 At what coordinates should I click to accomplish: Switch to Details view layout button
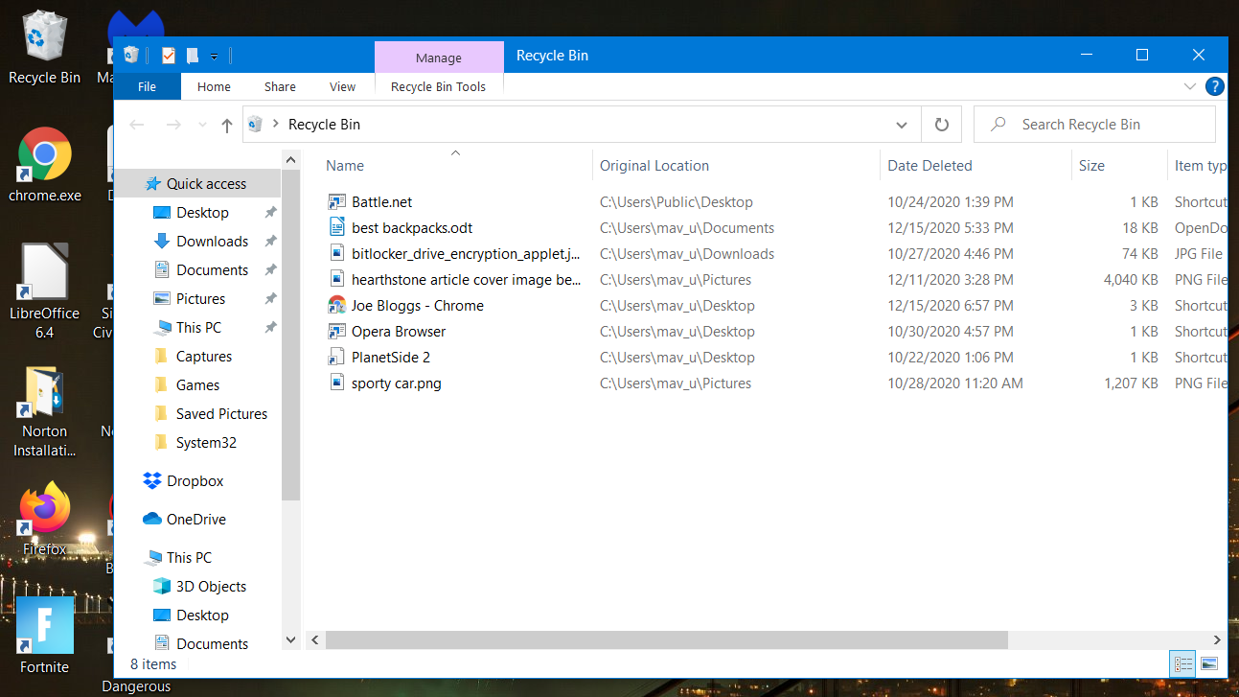(1183, 663)
